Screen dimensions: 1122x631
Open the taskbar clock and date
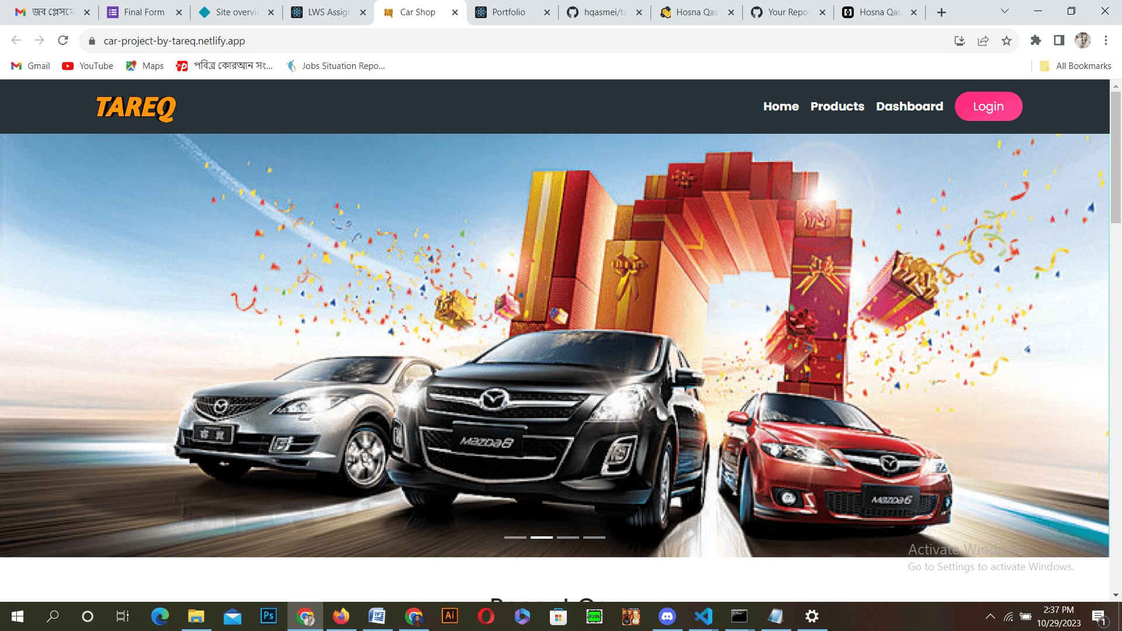click(1059, 616)
